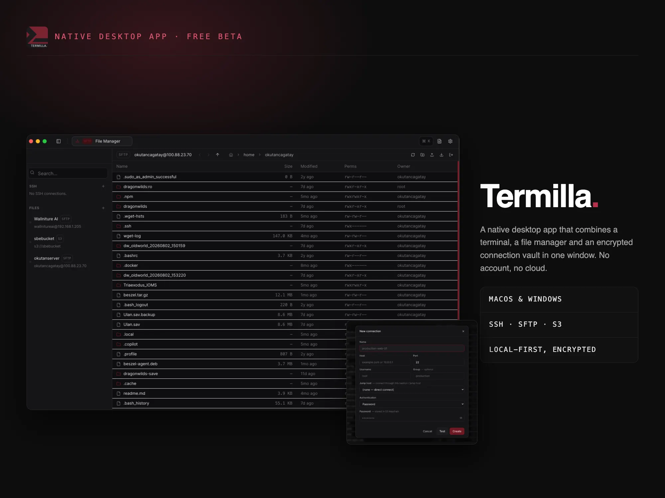
Task: Sort files by the Size column
Action: (x=288, y=166)
